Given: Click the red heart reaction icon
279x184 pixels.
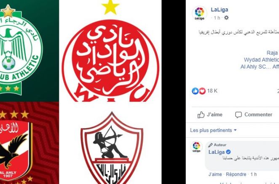Looking at the screenshot, I should 202,91.
